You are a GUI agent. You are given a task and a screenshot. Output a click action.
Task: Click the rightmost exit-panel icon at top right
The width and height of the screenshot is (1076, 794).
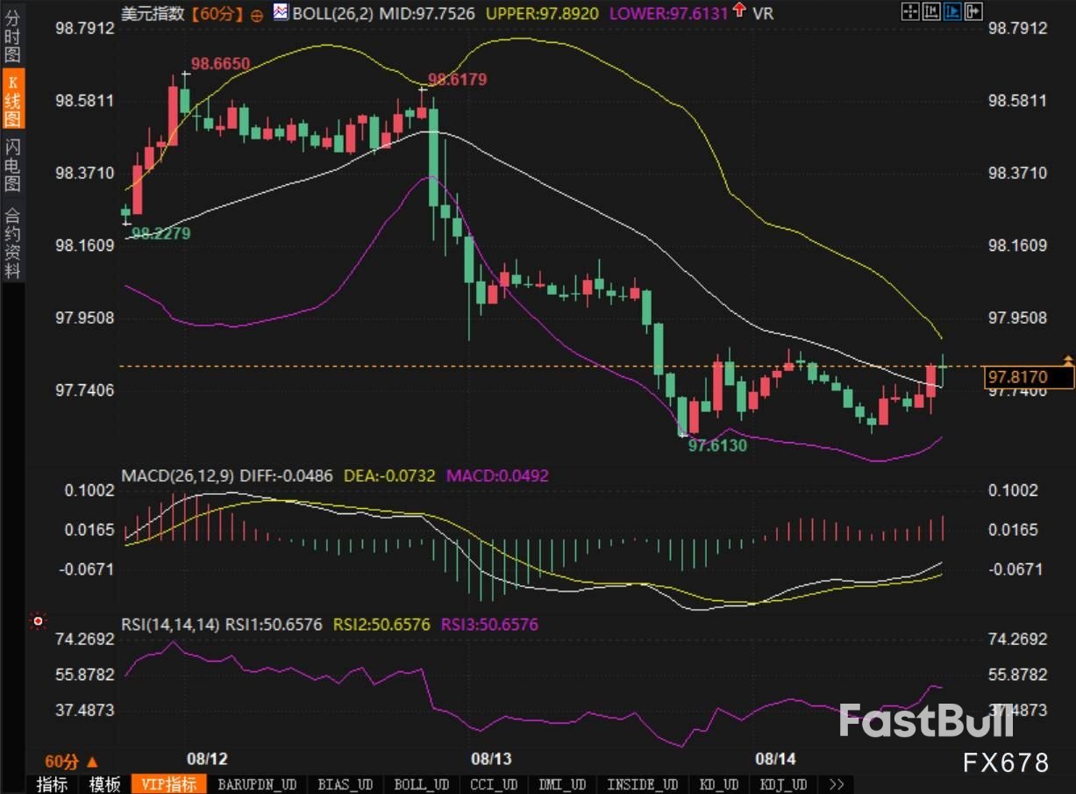(973, 11)
